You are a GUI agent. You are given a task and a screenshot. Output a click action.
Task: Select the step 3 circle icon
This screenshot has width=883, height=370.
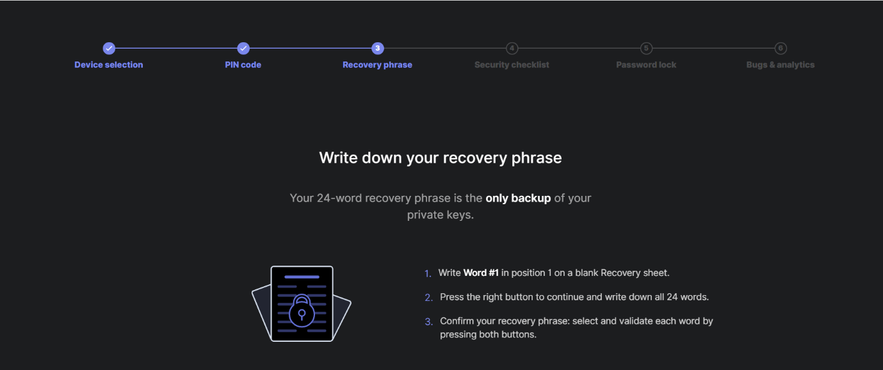(378, 49)
